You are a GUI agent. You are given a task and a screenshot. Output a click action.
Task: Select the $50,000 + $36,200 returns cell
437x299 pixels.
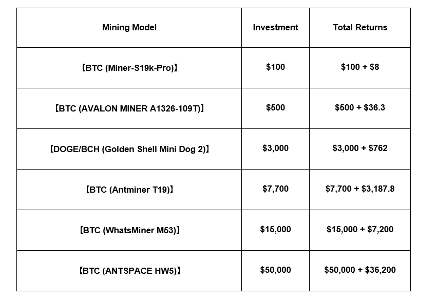(360, 270)
